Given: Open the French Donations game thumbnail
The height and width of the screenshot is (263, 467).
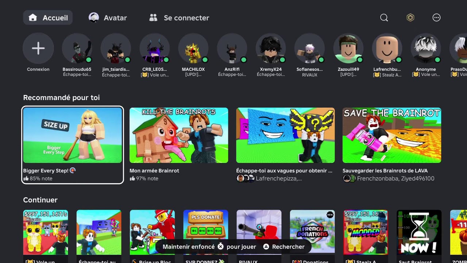Looking at the screenshot, I should click(312, 232).
